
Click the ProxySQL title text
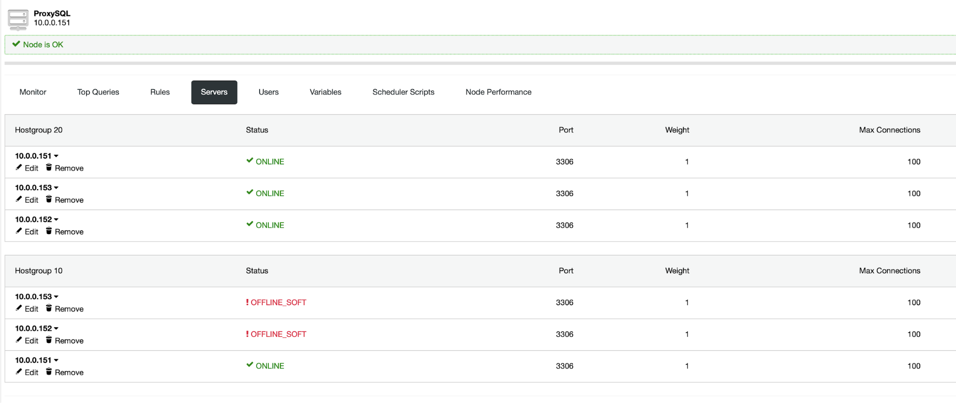click(52, 13)
